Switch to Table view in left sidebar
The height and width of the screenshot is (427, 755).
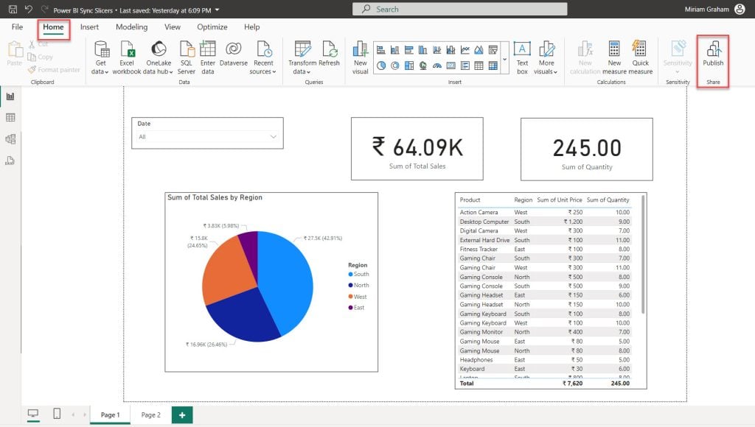click(x=10, y=118)
